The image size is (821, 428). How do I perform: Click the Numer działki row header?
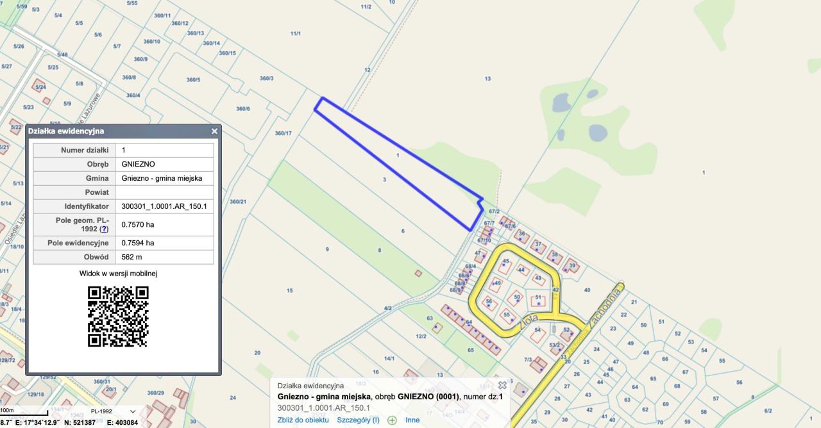coord(74,150)
